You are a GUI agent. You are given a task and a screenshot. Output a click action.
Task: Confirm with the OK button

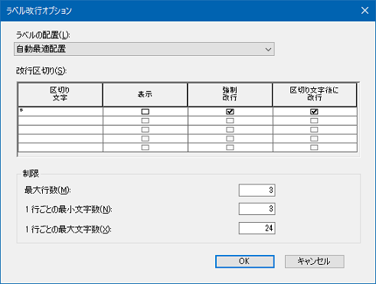(245, 261)
